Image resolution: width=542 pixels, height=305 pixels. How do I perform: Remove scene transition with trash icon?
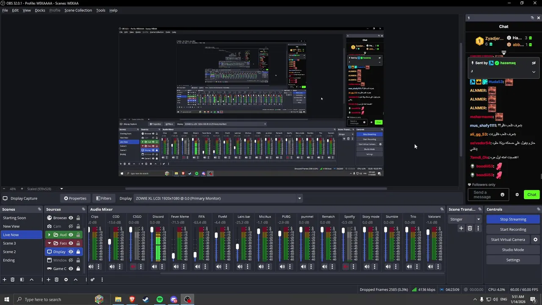pos(470,228)
